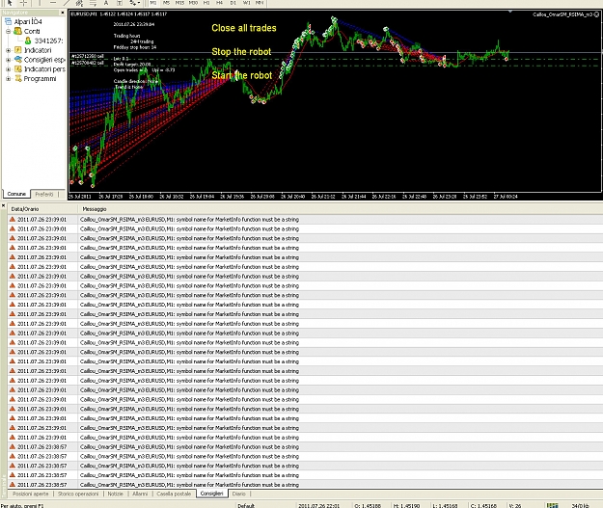This screenshot has width=603, height=508.
Task: Select account 3341267 in Navigator
Action: (x=48, y=40)
